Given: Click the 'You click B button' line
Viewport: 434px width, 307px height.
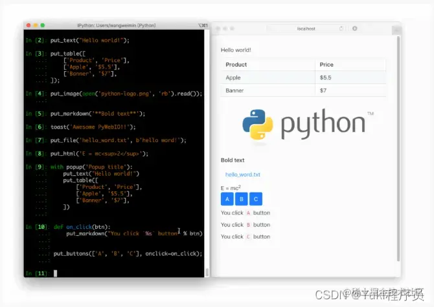Looking at the screenshot, I should pyautogui.click(x=246, y=225).
